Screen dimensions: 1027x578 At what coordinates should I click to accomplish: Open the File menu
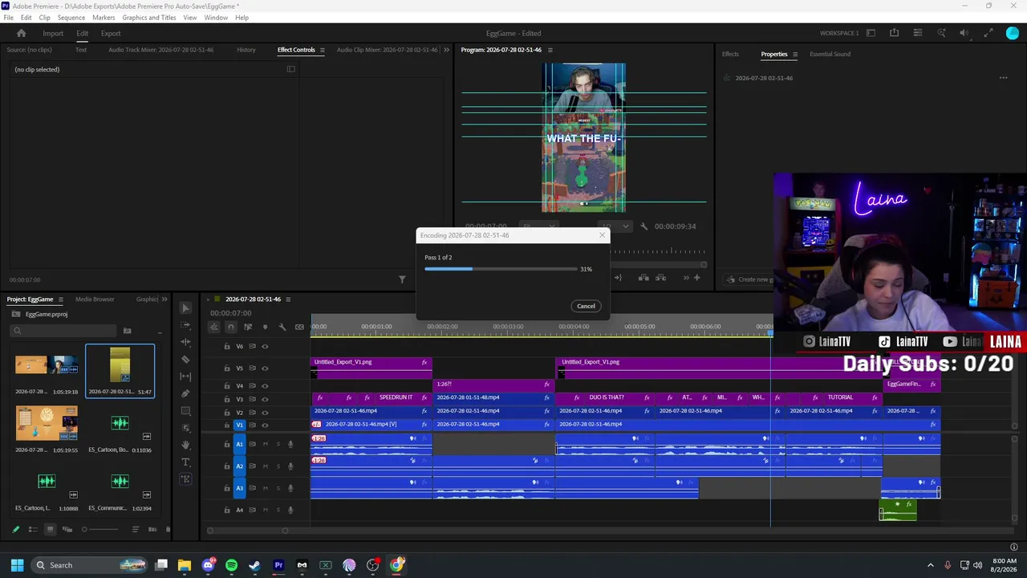(8, 18)
